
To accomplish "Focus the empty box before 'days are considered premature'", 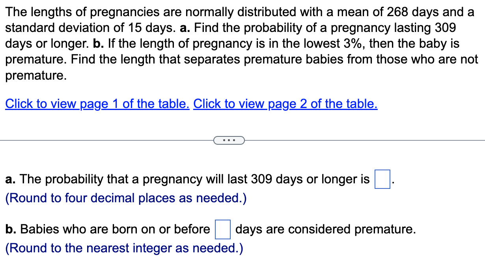I will pos(222,229).
